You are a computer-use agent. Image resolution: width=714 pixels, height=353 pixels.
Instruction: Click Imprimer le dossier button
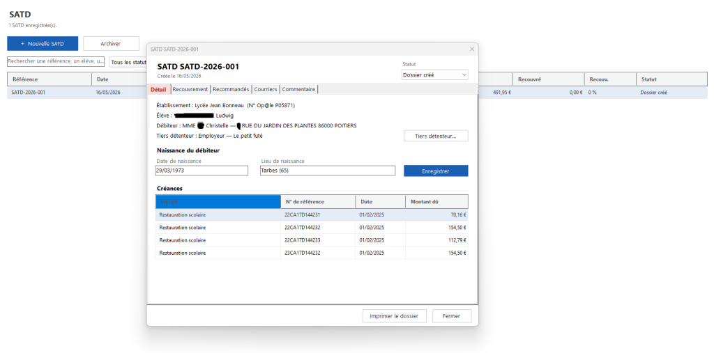(395, 315)
